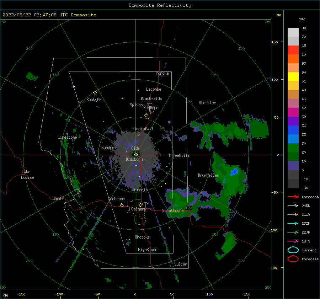This screenshot has height=299, width=320.
Task: Click the Strathmore city label
Action: [173, 210]
